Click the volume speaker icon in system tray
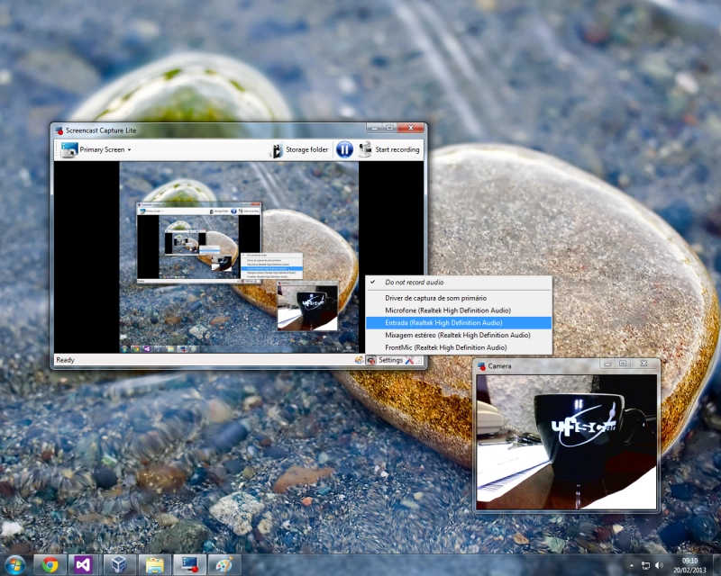The width and height of the screenshot is (721, 576). click(661, 564)
